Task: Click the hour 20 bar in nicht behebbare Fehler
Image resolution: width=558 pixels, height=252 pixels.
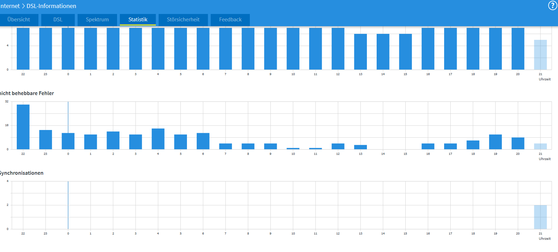Action: point(518,143)
